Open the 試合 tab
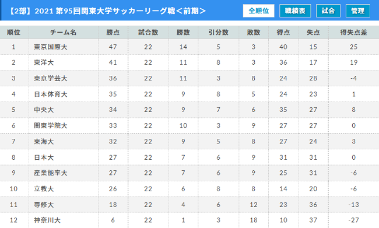Screen dimensions: 379x228 point(328,10)
